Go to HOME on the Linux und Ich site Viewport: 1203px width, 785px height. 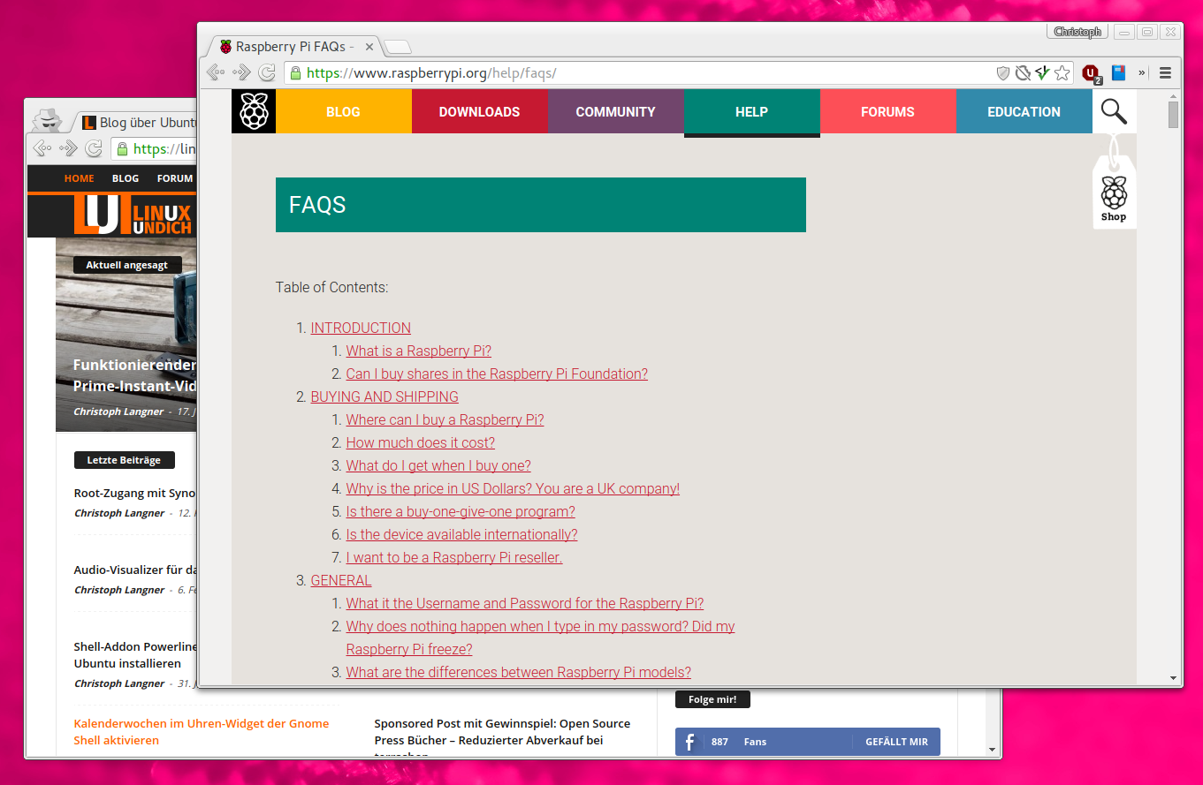80,178
